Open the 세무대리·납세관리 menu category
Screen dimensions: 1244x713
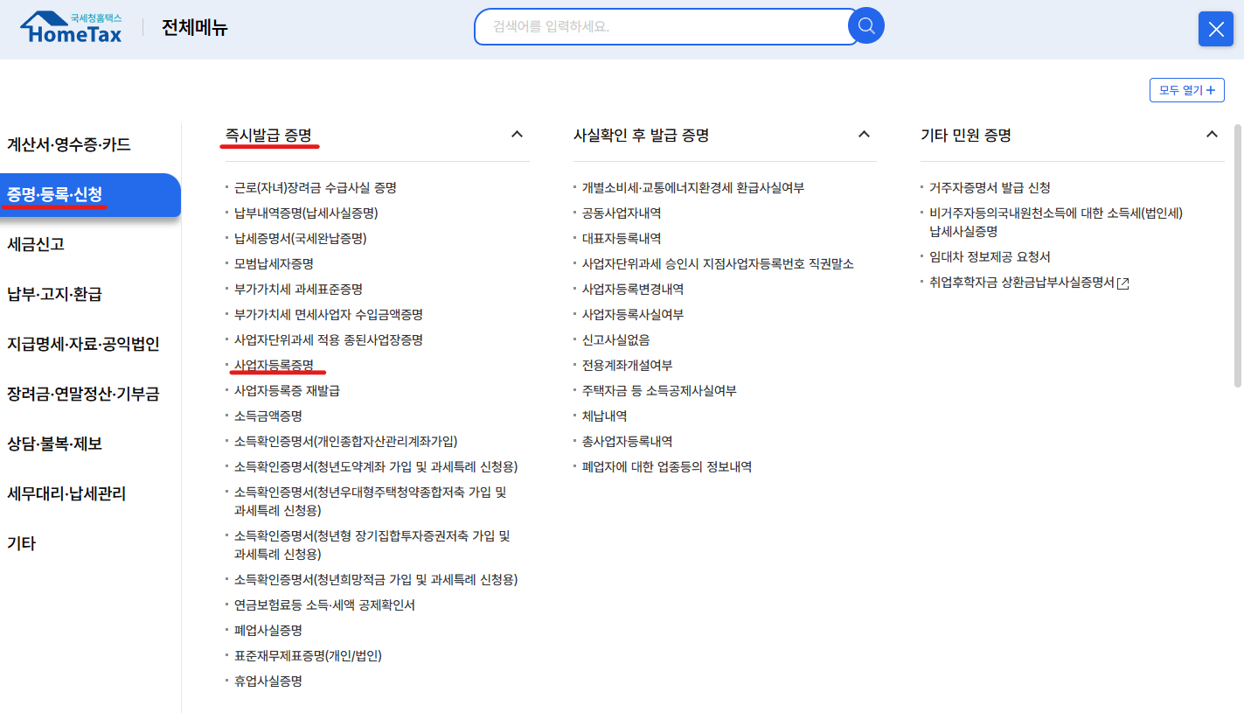point(66,494)
